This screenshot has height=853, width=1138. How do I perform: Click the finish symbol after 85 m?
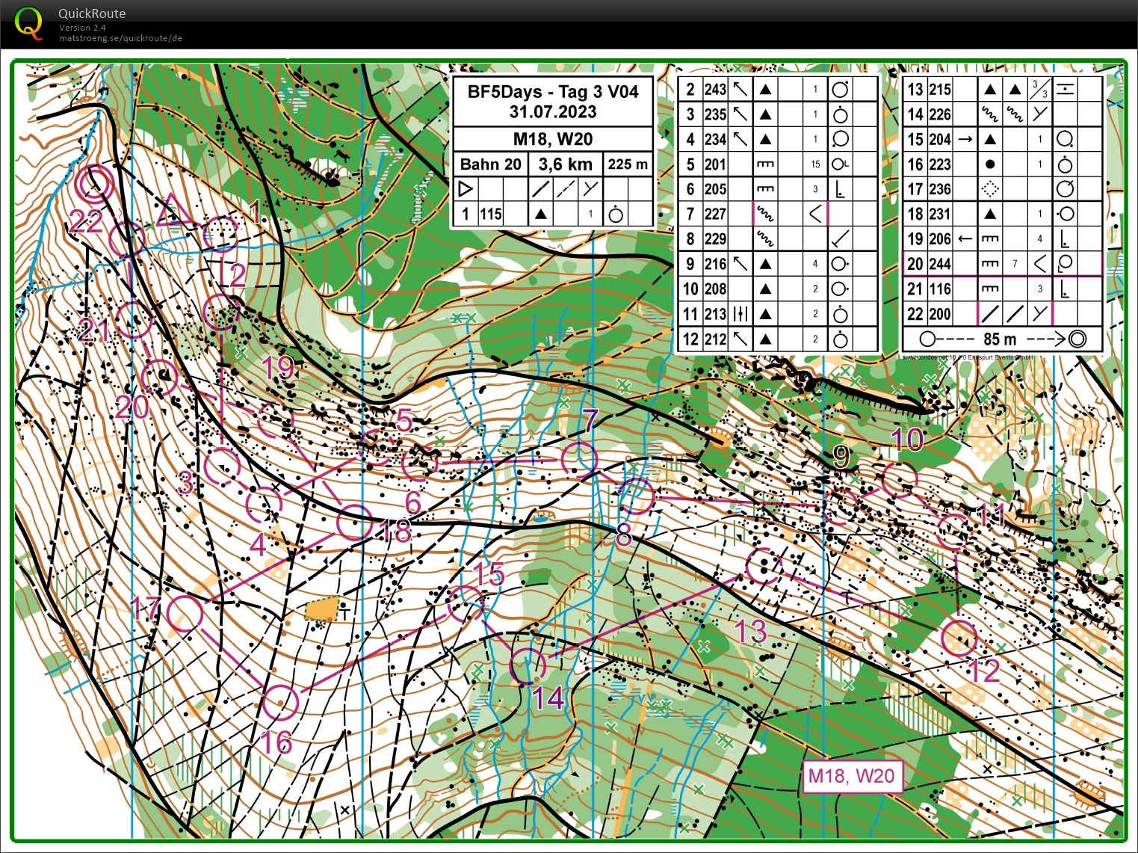point(1077,339)
